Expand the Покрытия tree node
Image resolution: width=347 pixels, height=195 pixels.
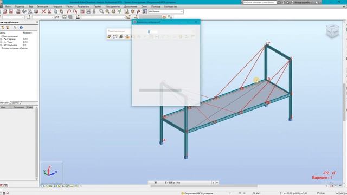[x=1, y=45]
